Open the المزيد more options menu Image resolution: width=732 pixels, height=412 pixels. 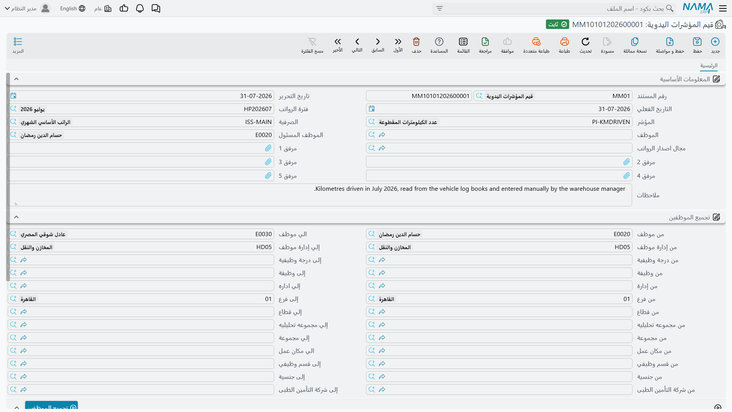pyautogui.click(x=18, y=45)
